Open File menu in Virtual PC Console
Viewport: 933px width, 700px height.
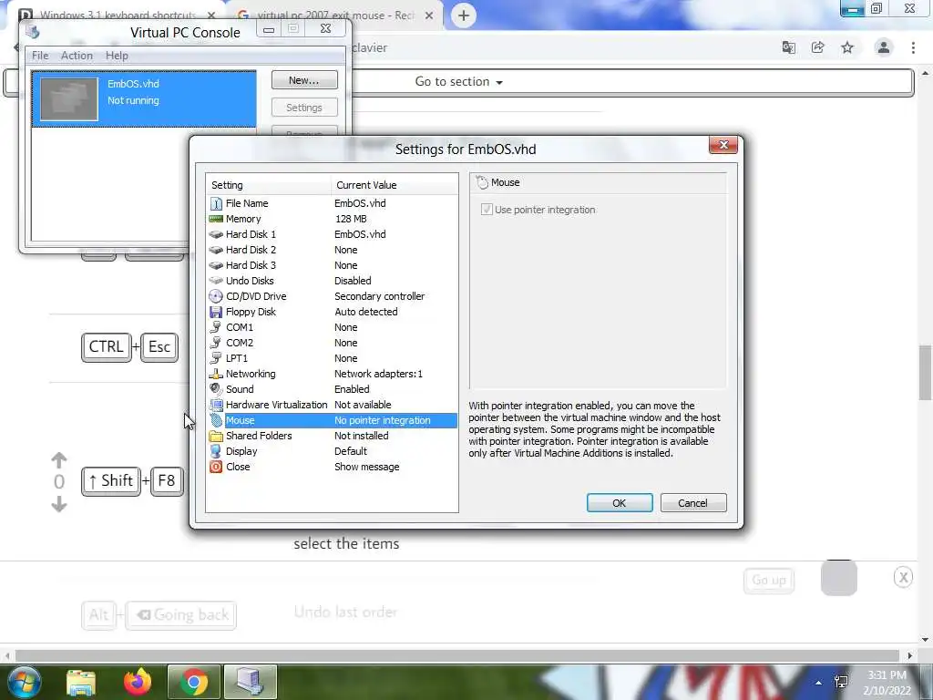pyautogui.click(x=40, y=56)
